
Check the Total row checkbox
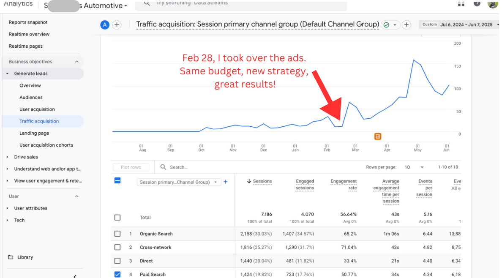117,218
